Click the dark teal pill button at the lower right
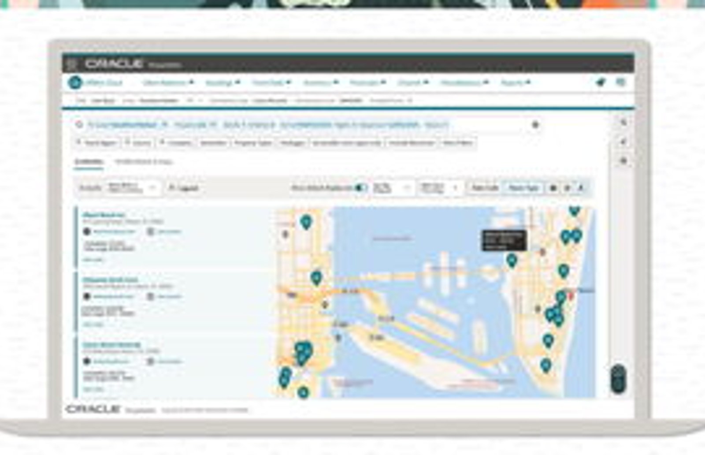Viewport: 705px width, 455px height. pyautogui.click(x=618, y=379)
